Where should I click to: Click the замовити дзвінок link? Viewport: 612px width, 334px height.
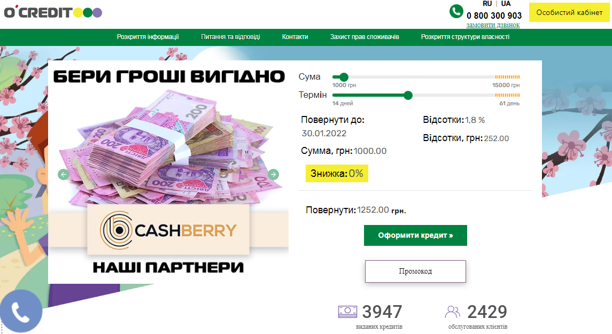(493, 25)
